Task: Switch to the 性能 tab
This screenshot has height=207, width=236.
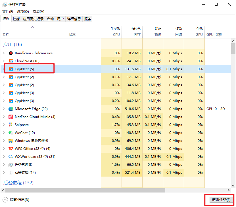Action: (16, 19)
